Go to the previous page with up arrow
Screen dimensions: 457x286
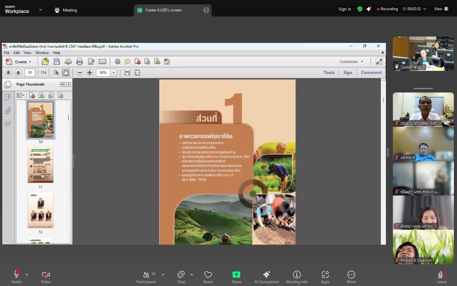pyautogui.click(x=8, y=73)
